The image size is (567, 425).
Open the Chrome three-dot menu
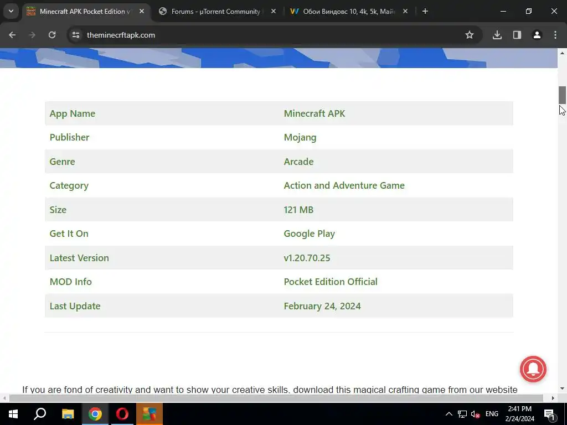click(x=555, y=35)
